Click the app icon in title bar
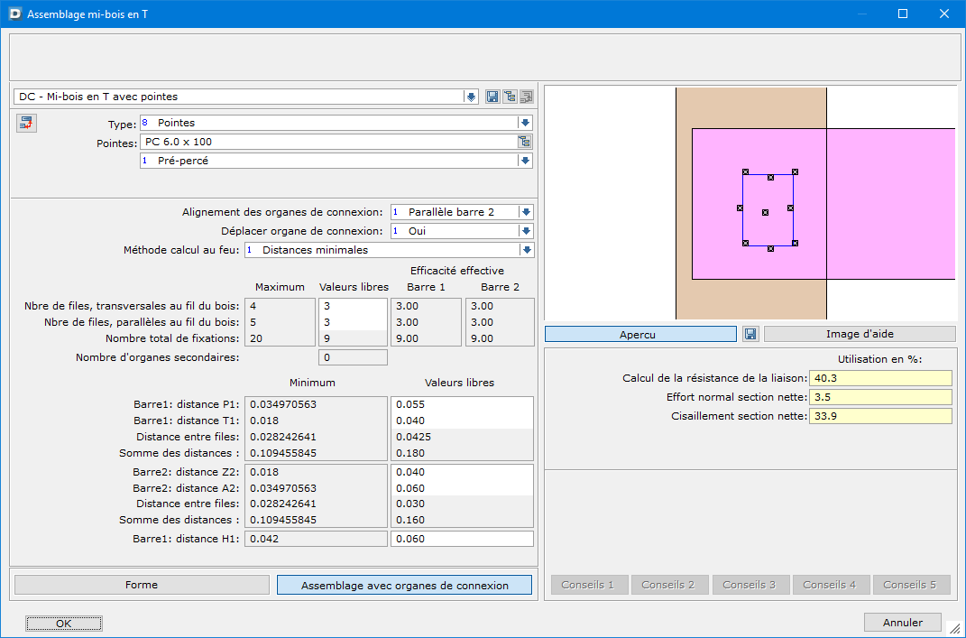Image resolution: width=966 pixels, height=638 pixels. pyautogui.click(x=14, y=14)
